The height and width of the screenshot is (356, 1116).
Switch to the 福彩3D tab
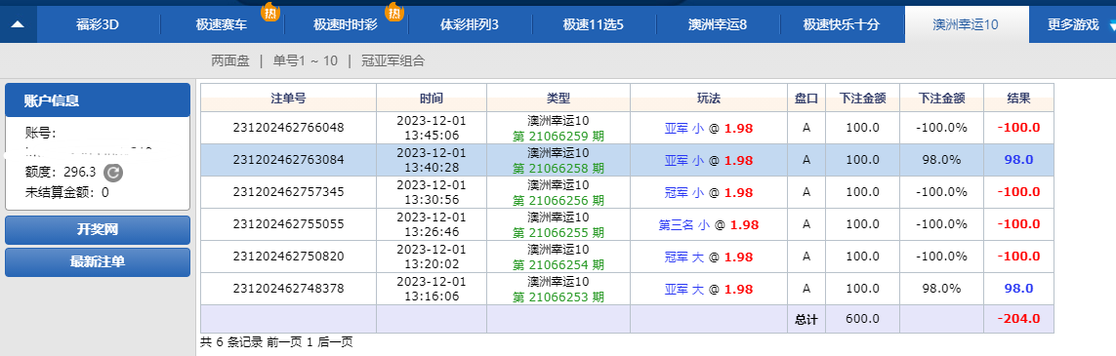(98, 24)
